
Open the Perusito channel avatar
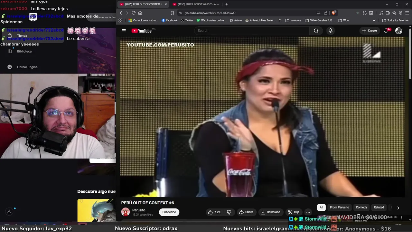[126, 212]
